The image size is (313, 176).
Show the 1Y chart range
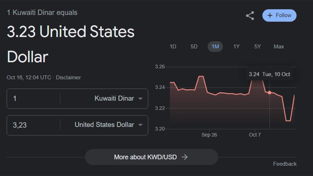[x=236, y=47]
